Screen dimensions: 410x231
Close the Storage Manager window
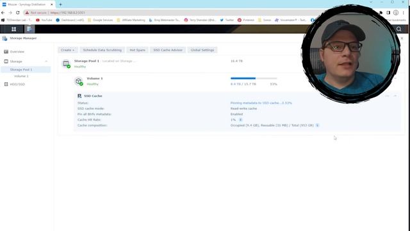click(x=402, y=38)
